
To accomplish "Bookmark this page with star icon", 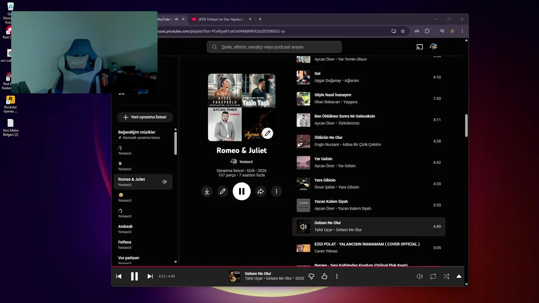I will coord(403,31).
